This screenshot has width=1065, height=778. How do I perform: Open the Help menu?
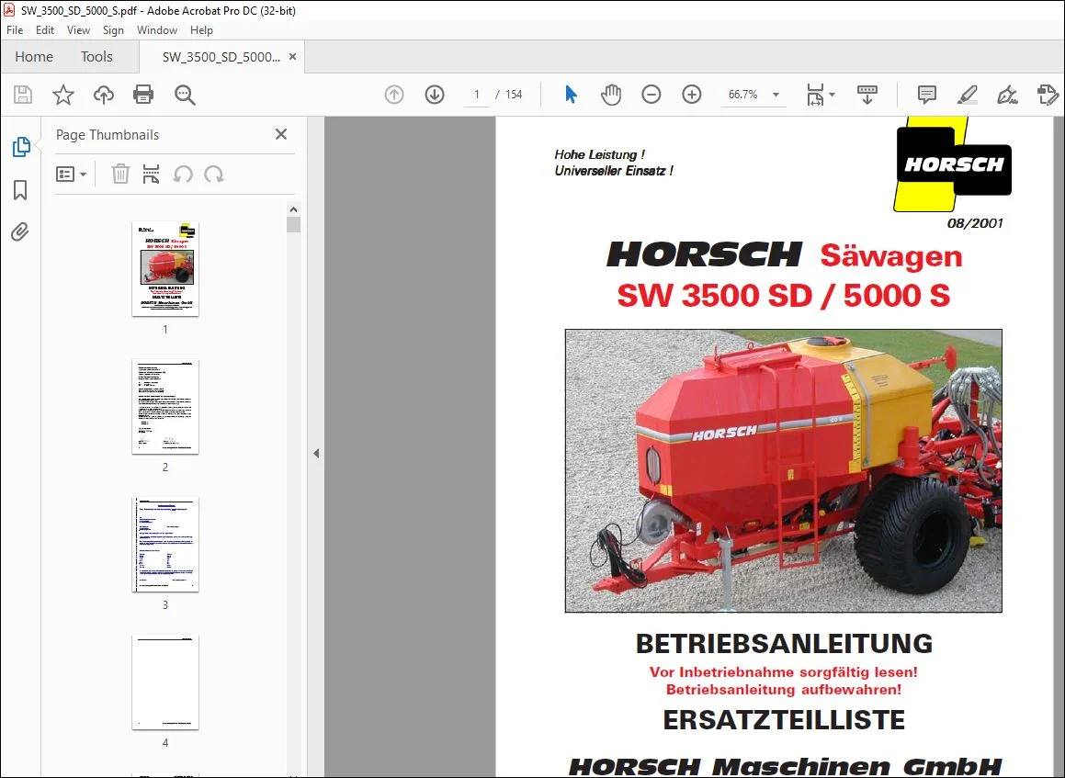pos(201,30)
